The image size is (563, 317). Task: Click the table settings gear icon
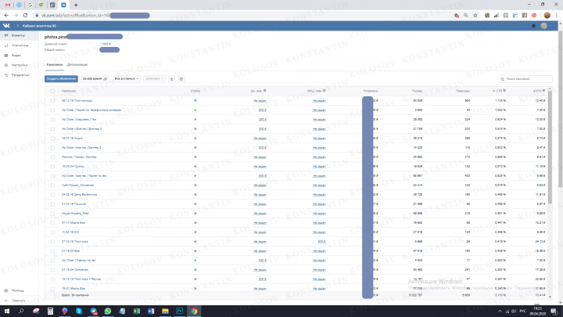[181, 79]
